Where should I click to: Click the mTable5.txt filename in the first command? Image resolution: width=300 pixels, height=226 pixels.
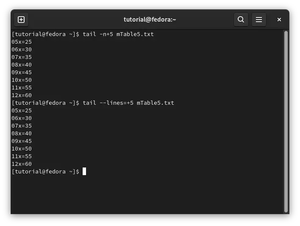coord(135,34)
